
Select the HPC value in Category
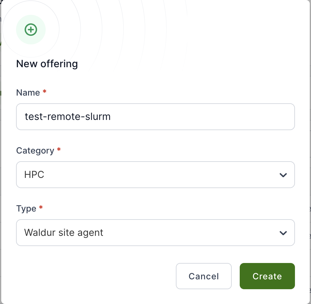34,175
